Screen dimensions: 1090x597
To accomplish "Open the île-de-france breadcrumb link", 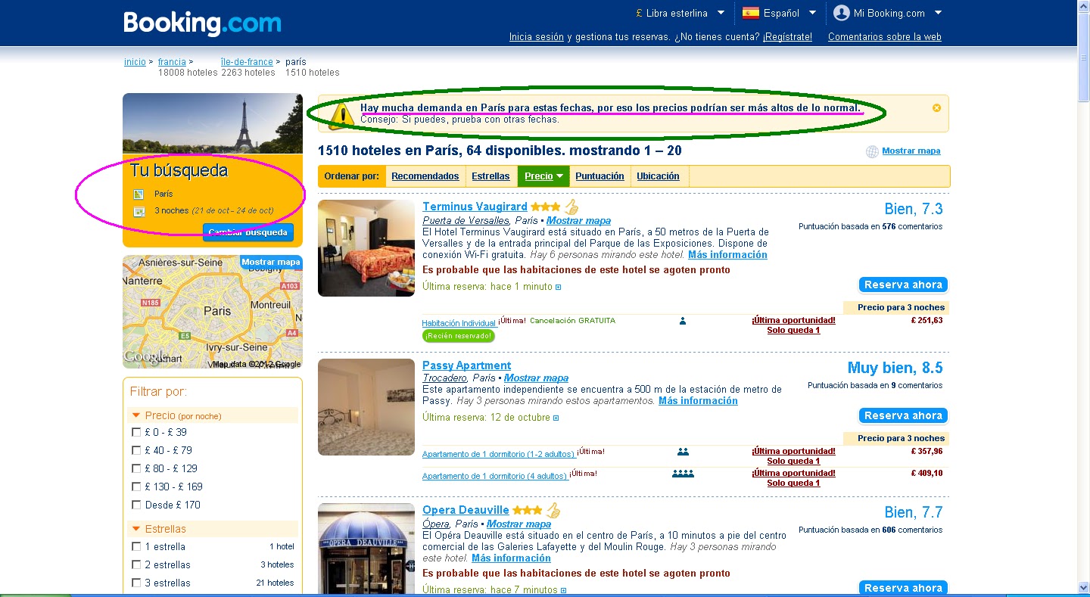I will (x=247, y=62).
